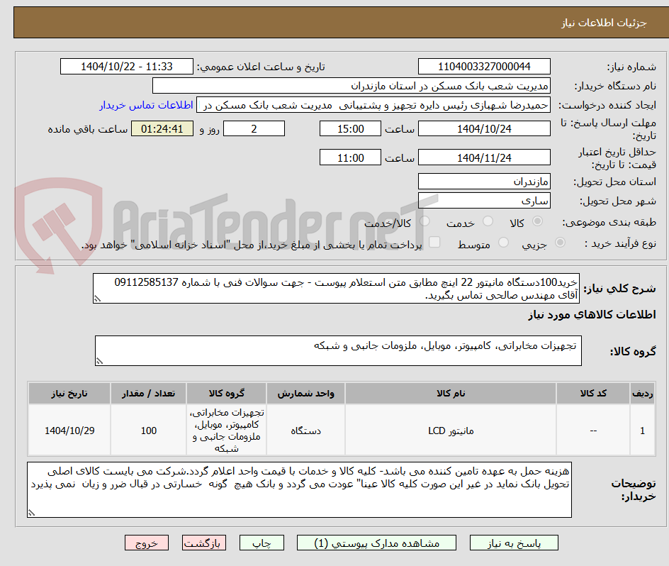Click the resize handle of گروه کالا box
669x566 pixels.
pos(99,362)
